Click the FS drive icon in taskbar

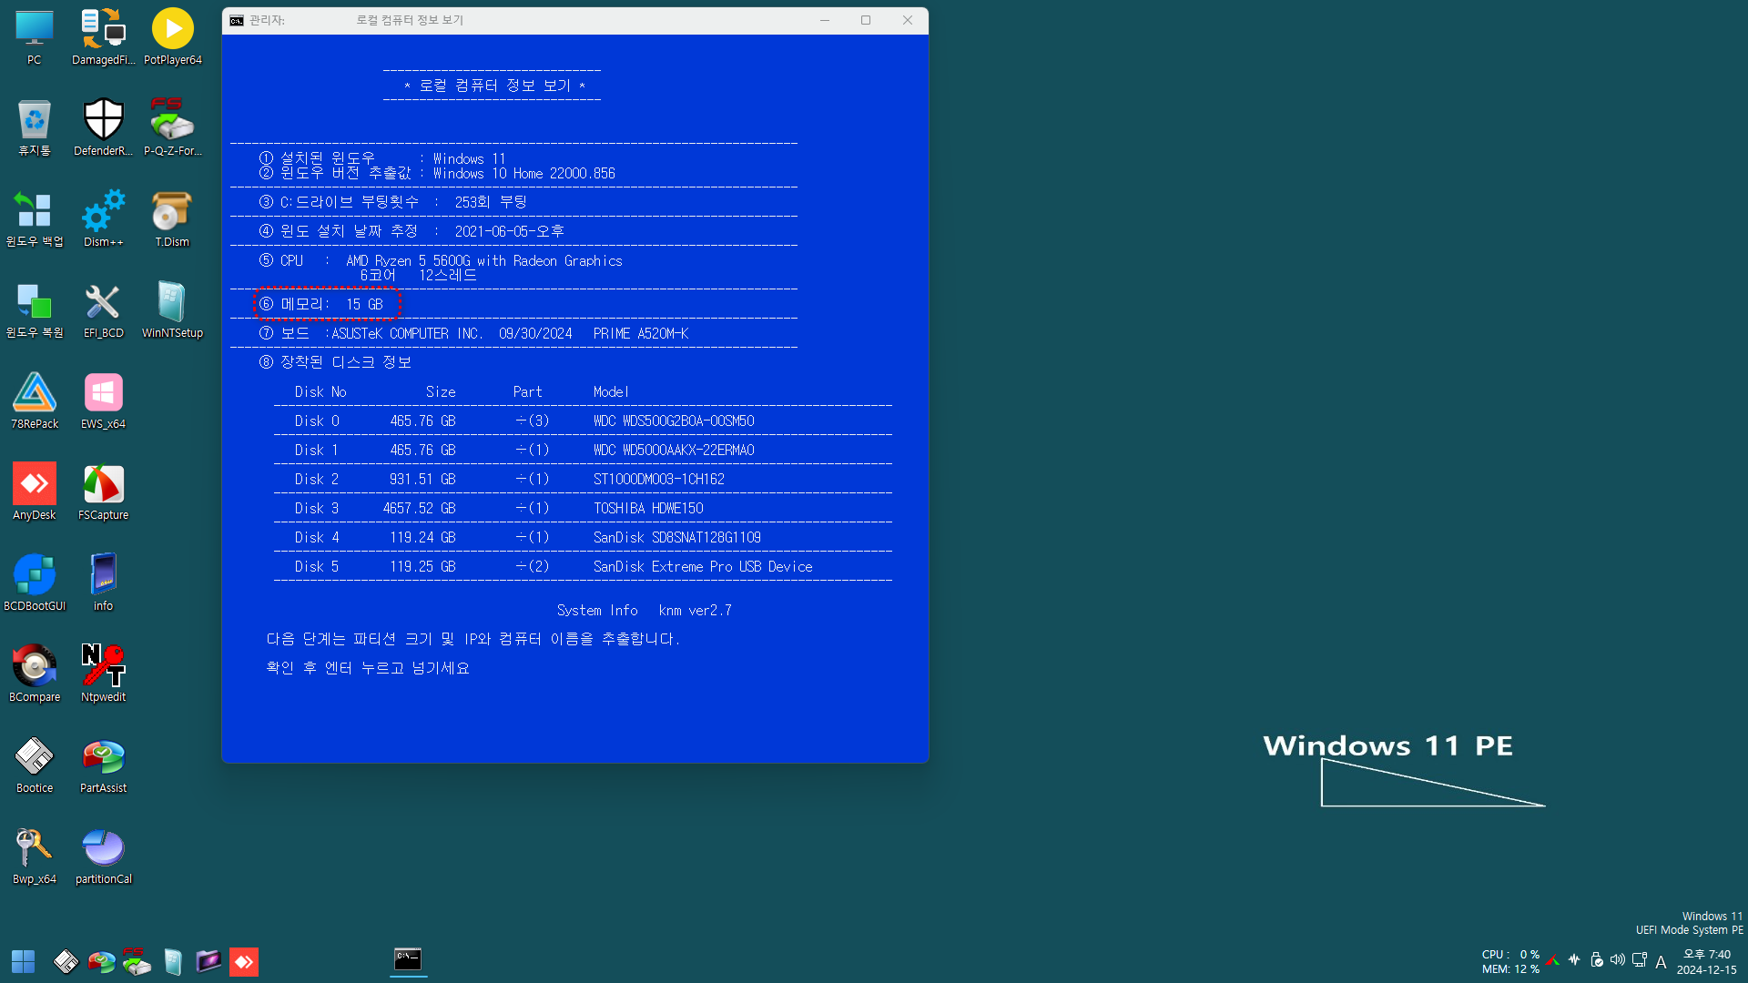[x=137, y=961]
